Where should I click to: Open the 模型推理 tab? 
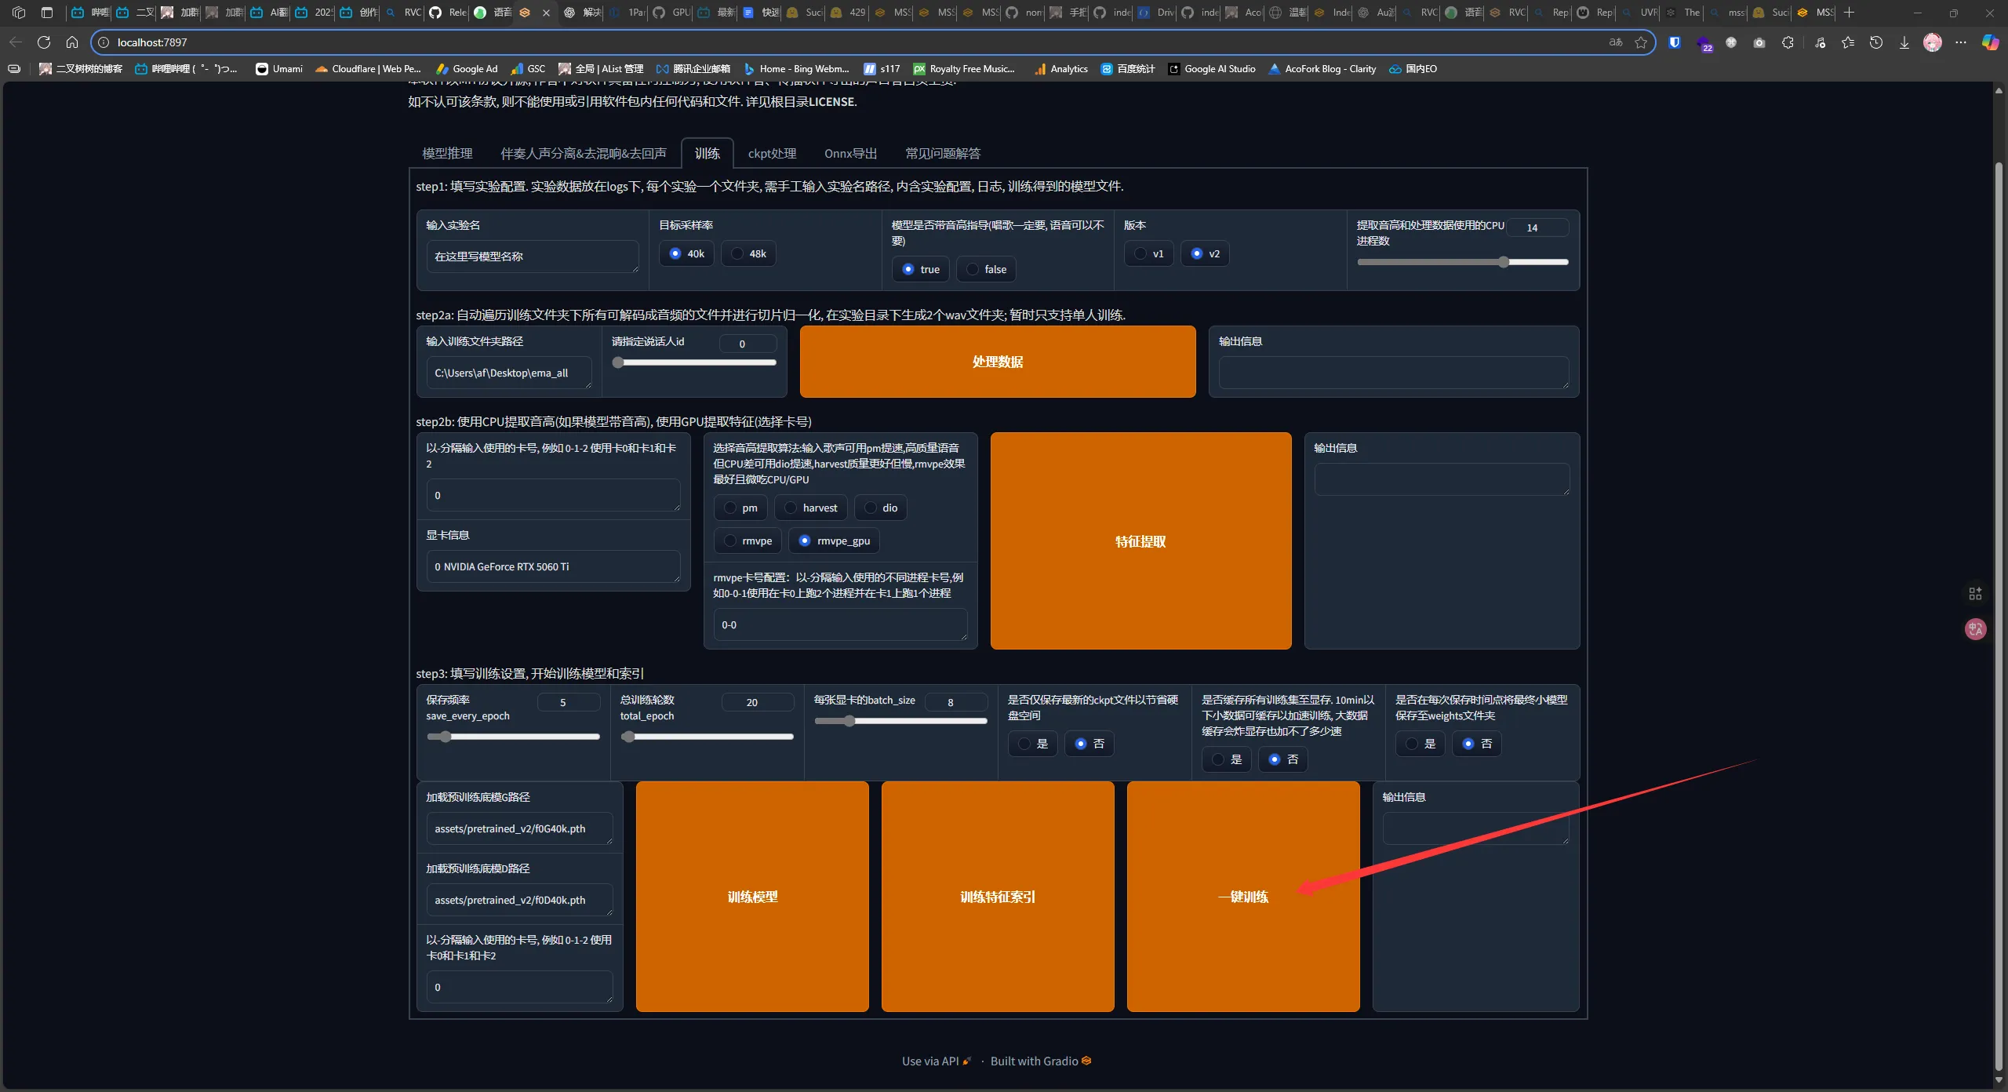[447, 154]
